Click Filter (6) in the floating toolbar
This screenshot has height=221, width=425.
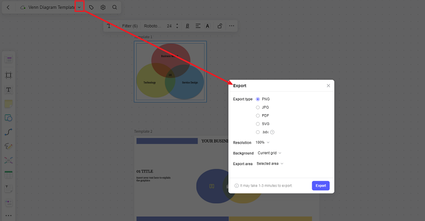pyautogui.click(x=130, y=26)
